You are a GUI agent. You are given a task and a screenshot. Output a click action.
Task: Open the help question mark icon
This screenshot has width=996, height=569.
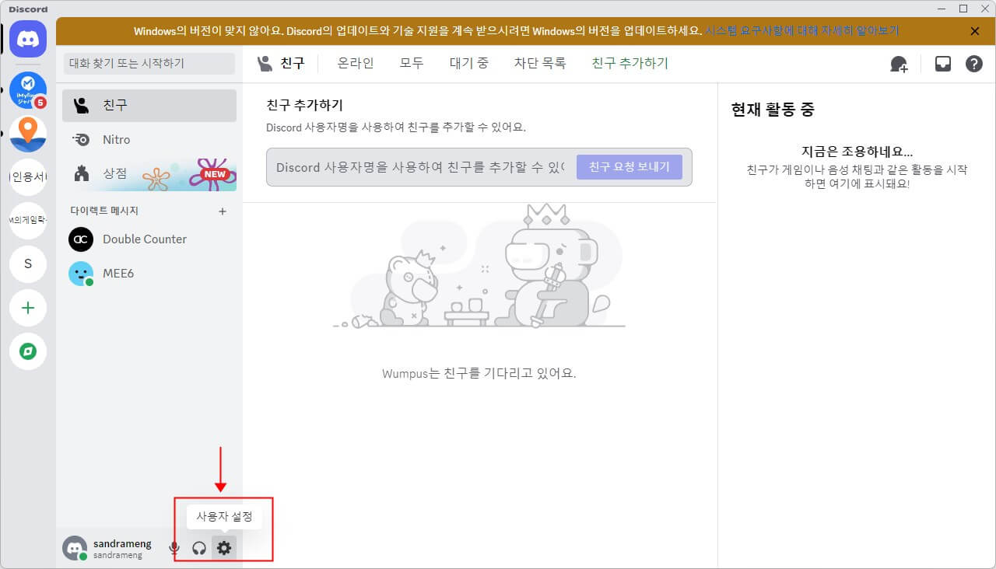pyautogui.click(x=973, y=64)
